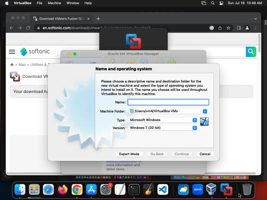Click the Chrome page vertical scrollbar
Screen dimensions: 267x200
click(259, 43)
